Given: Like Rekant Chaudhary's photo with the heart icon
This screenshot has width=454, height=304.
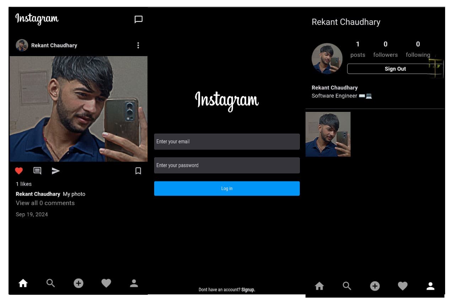Looking at the screenshot, I should pos(19,170).
